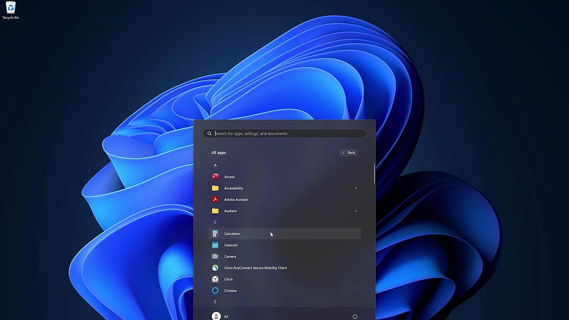
Task: Launch Access from the list
Action: pyautogui.click(x=229, y=177)
